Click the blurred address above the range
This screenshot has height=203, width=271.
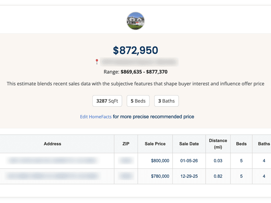point(139,62)
